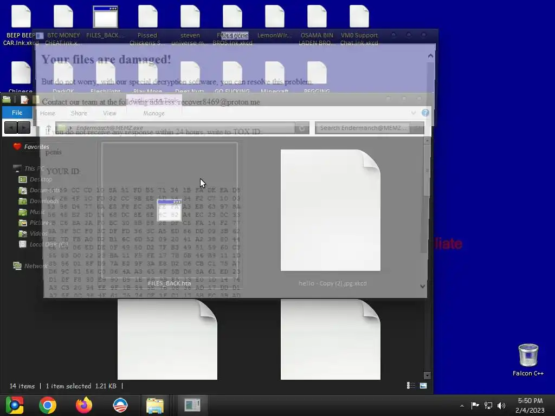Go forward with Explorer's forward arrow
555x416 pixels.
point(24,127)
